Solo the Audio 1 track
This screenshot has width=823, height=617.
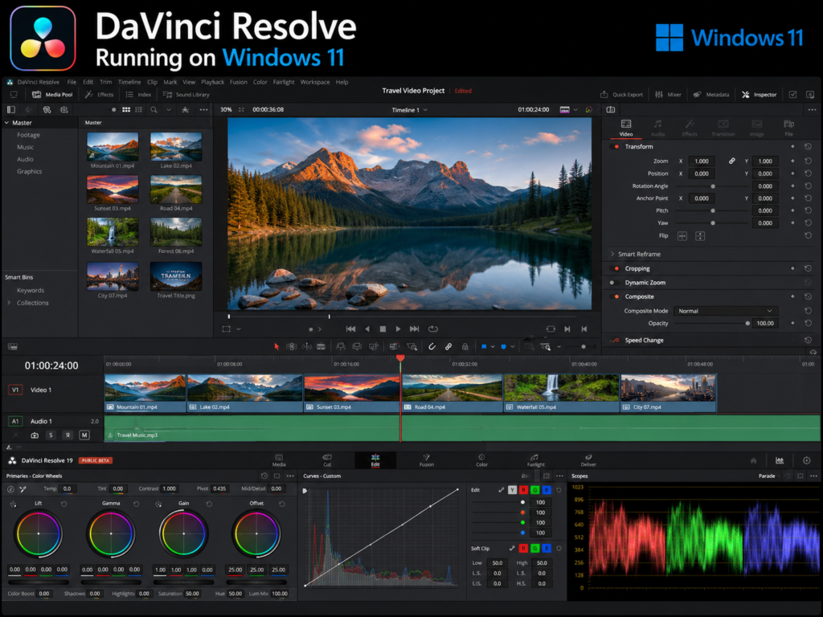click(x=51, y=435)
